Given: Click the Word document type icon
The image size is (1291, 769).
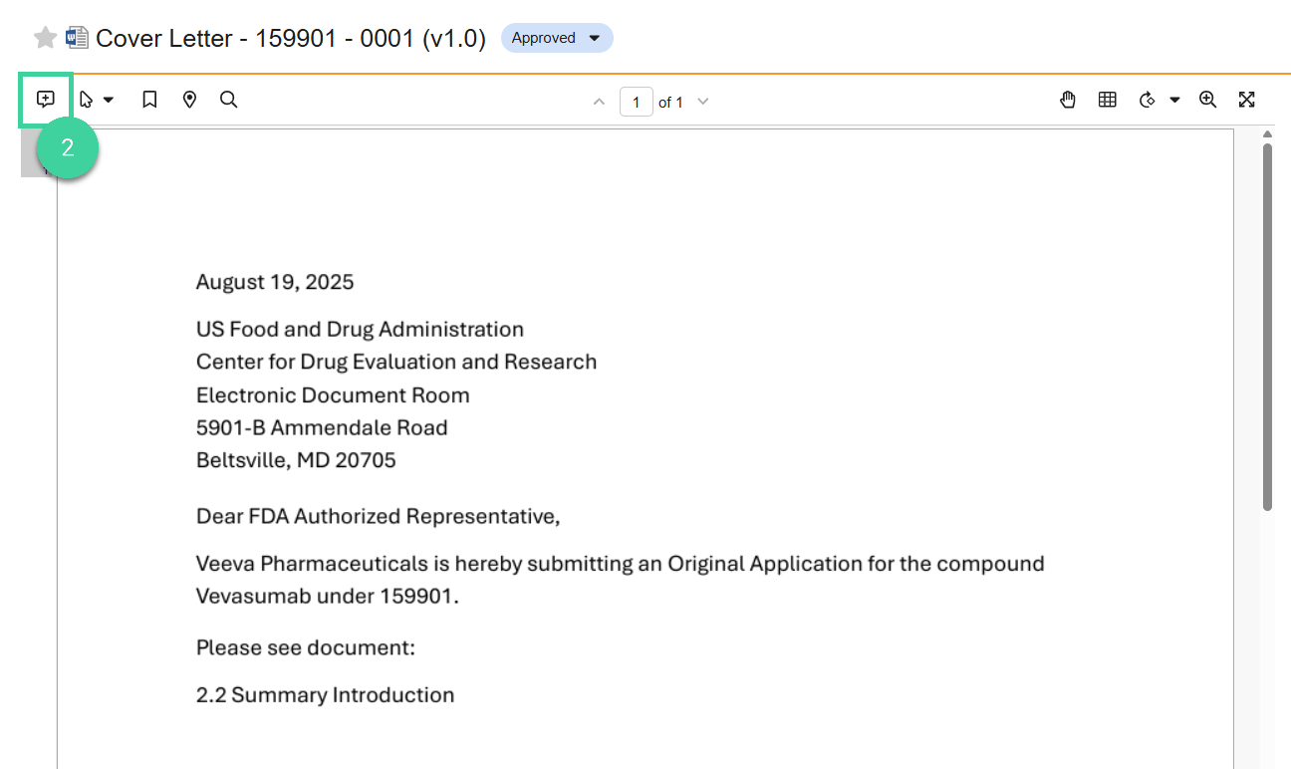Looking at the screenshot, I should (x=77, y=38).
